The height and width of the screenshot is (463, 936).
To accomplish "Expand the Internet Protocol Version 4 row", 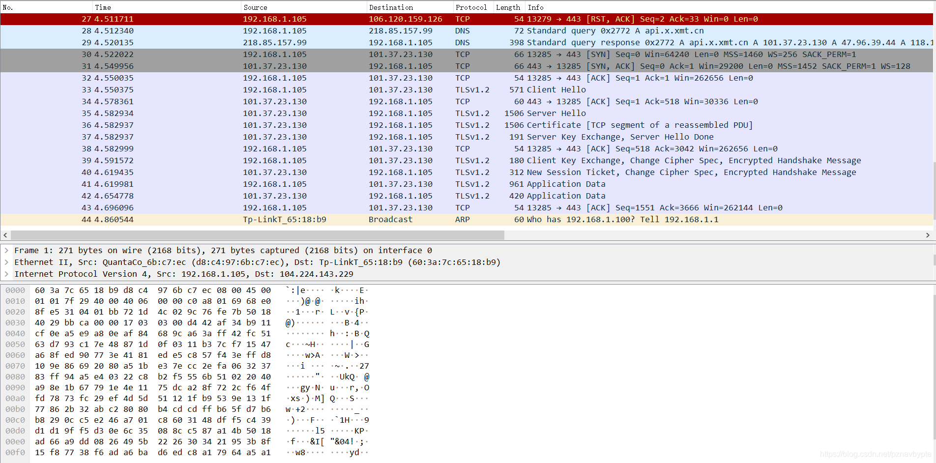I will [6, 274].
